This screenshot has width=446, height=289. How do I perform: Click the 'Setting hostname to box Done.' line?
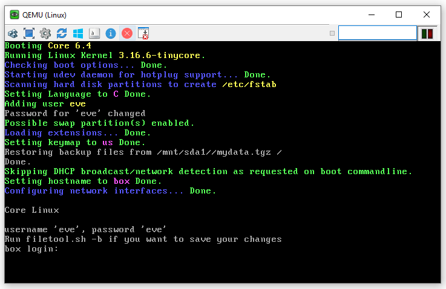pyautogui.click(x=83, y=181)
